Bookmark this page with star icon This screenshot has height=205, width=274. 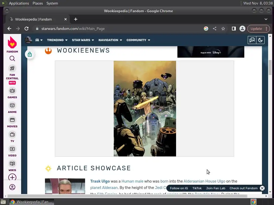pyautogui.click(x=223, y=29)
